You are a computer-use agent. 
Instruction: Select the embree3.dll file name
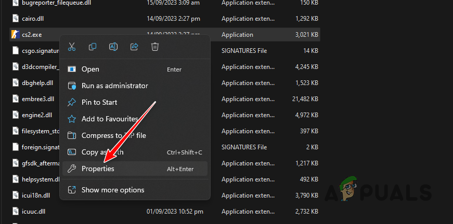[38, 99]
